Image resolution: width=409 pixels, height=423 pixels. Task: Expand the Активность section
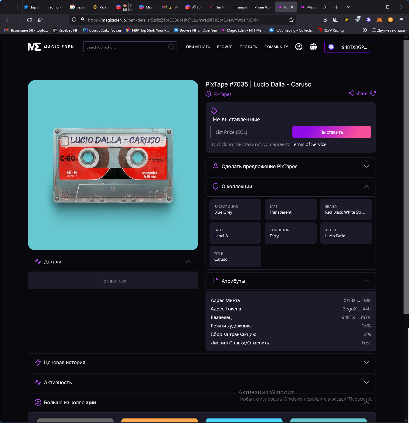202,382
